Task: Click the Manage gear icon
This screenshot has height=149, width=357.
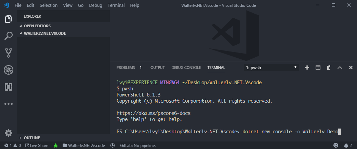Action: (9, 133)
